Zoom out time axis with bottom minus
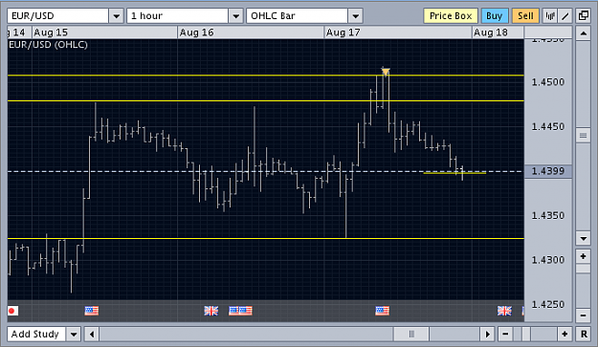598x347 pixels. point(505,335)
